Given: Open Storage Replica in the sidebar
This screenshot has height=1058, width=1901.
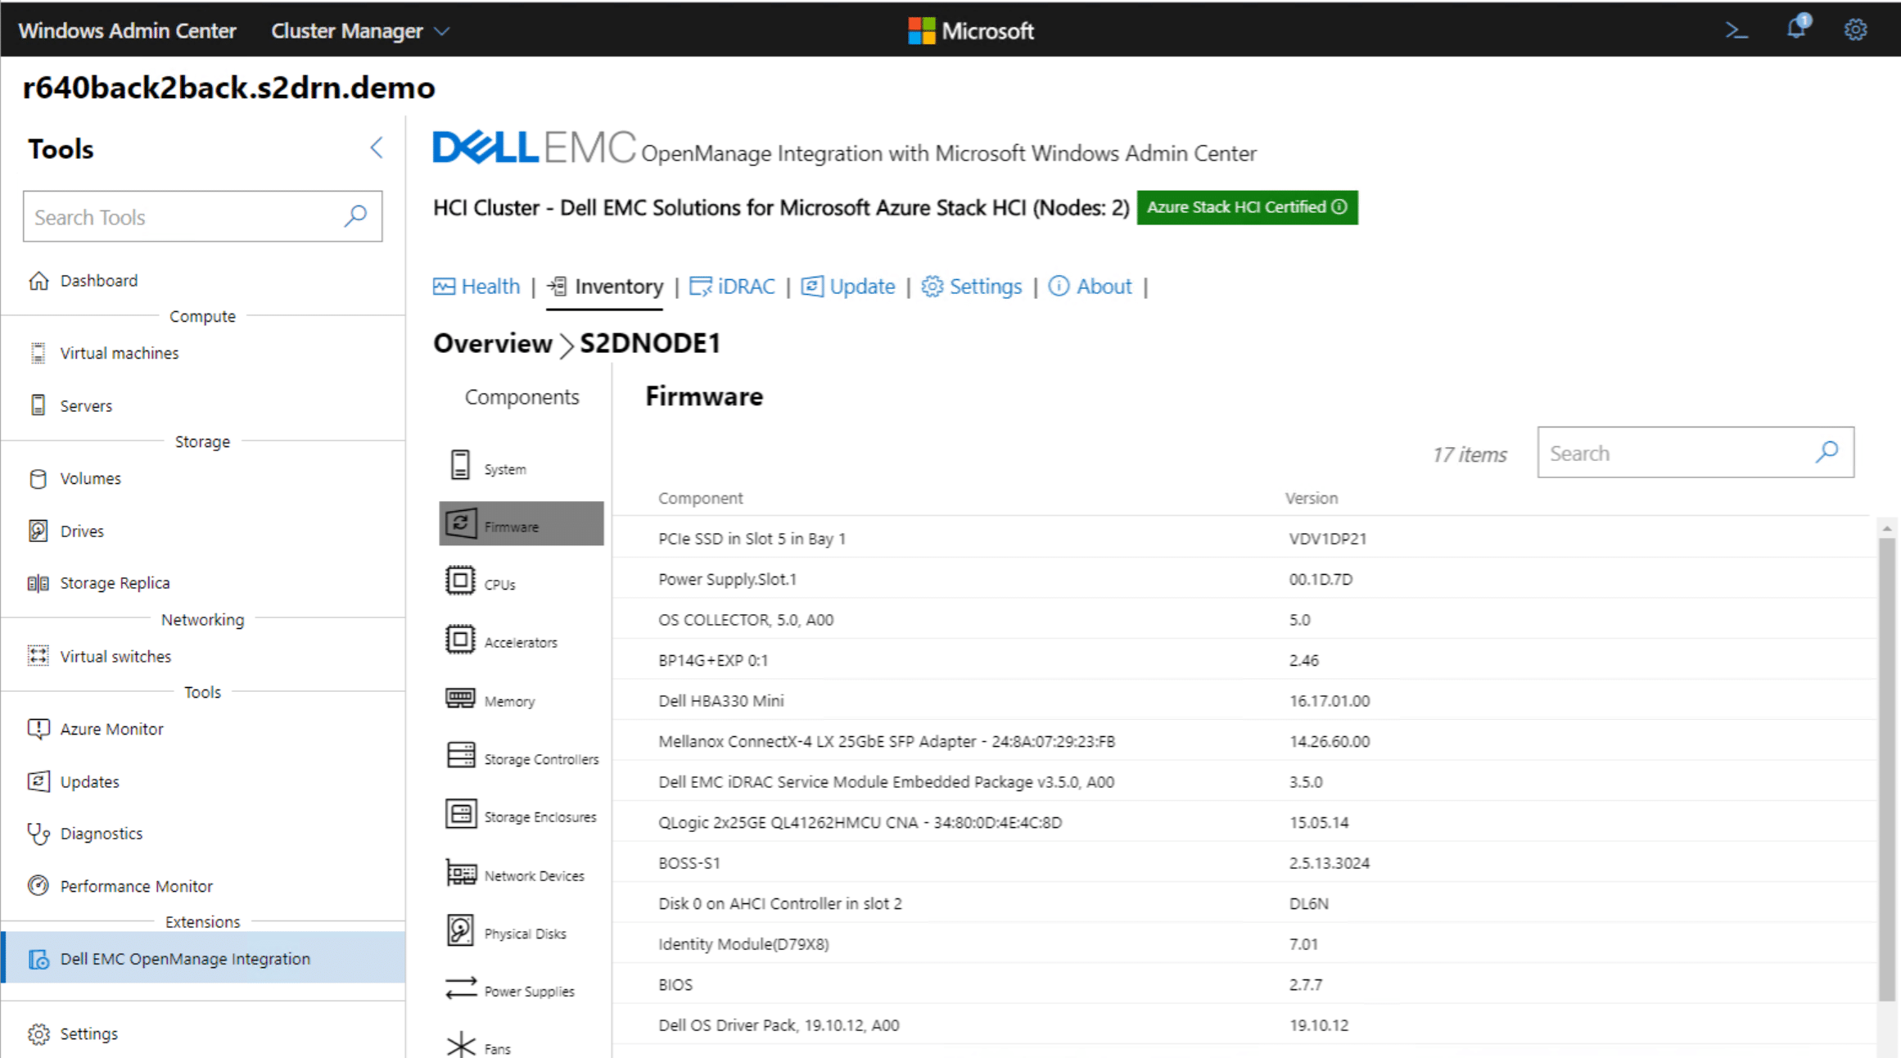Looking at the screenshot, I should coord(203,583).
